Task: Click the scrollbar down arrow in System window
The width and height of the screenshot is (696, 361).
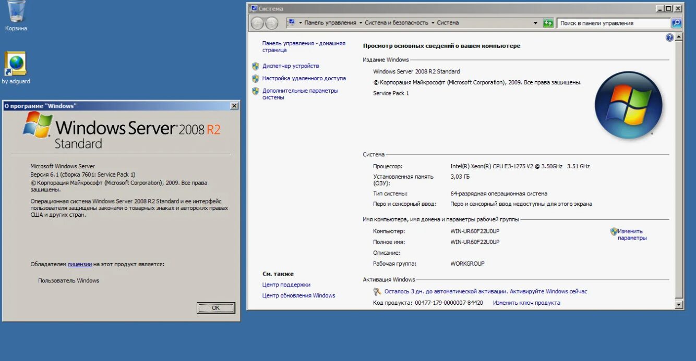Action: pos(679,304)
